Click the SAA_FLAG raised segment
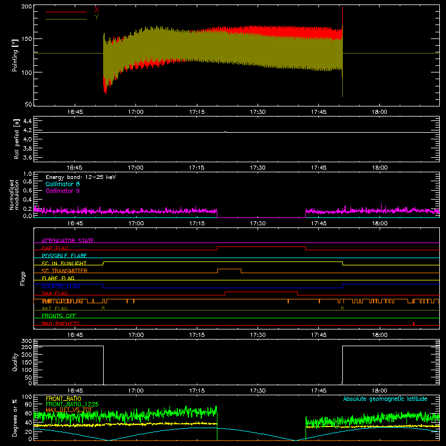This screenshot has height=446, width=446. coord(261,292)
